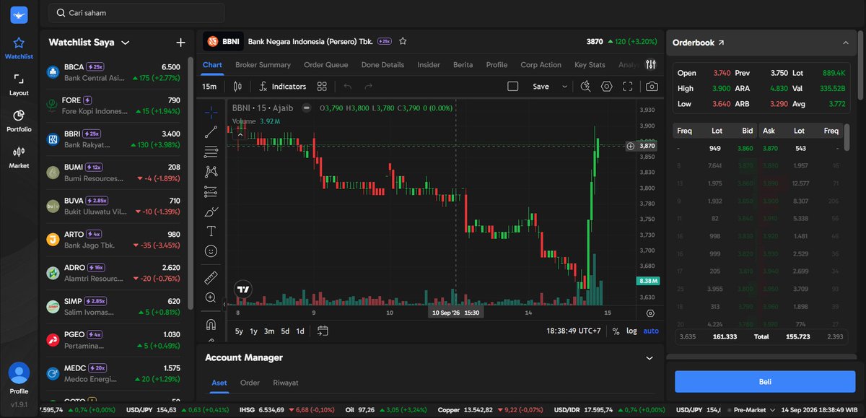Switch to Order tab in Account Manager
866x418 pixels.
250,383
